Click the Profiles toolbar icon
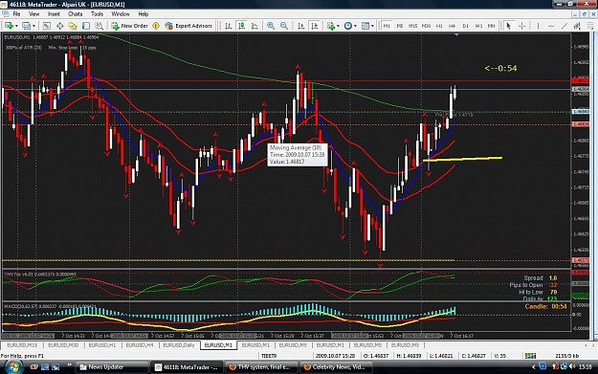This screenshot has width=598, height=374. tap(26, 26)
